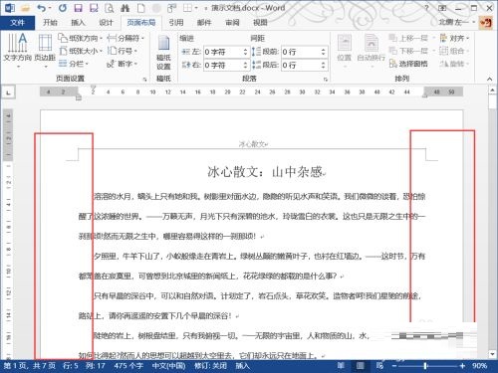Click the binoculars Find icon
Viewport: 498px width, 373px height.
point(124,8)
